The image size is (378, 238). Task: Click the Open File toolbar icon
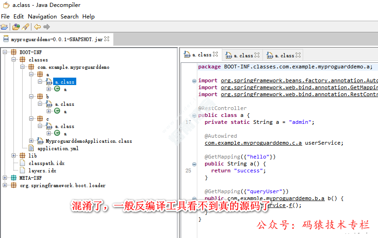coord(4,27)
